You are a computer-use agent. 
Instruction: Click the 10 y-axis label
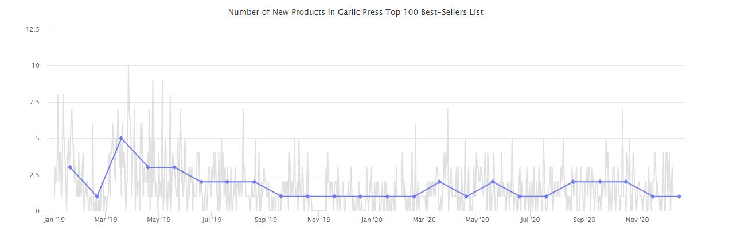point(36,66)
